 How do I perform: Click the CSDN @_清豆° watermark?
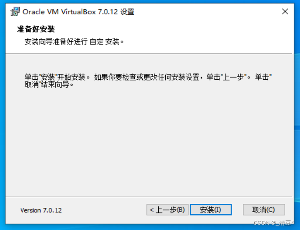point(273,223)
